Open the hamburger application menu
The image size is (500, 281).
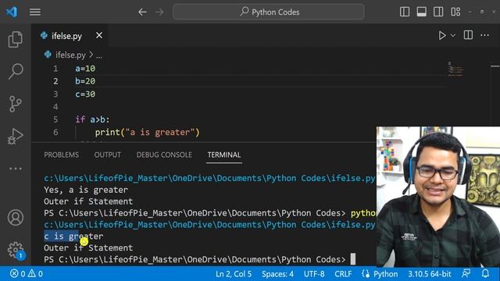(x=35, y=12)
